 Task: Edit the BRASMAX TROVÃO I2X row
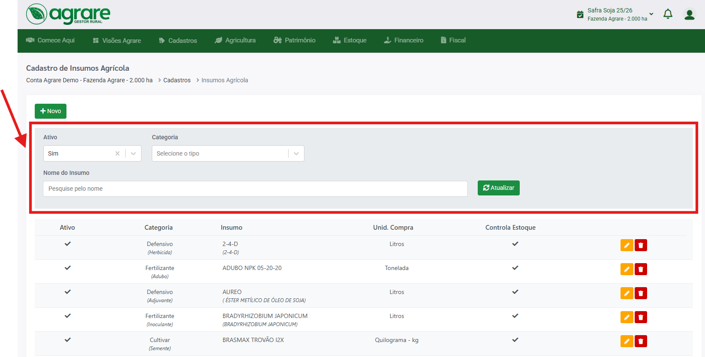[x=627, y=341]
